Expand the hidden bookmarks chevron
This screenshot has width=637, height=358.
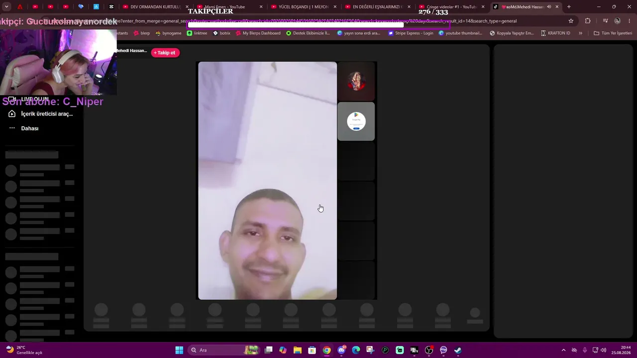tap(580, 33)
